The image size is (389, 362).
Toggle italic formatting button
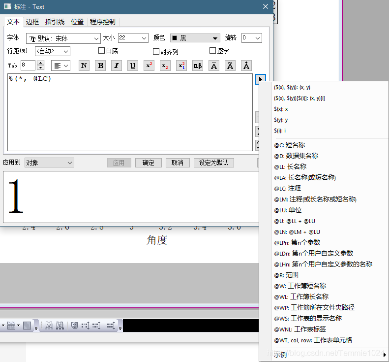click(x=117, y=66)
